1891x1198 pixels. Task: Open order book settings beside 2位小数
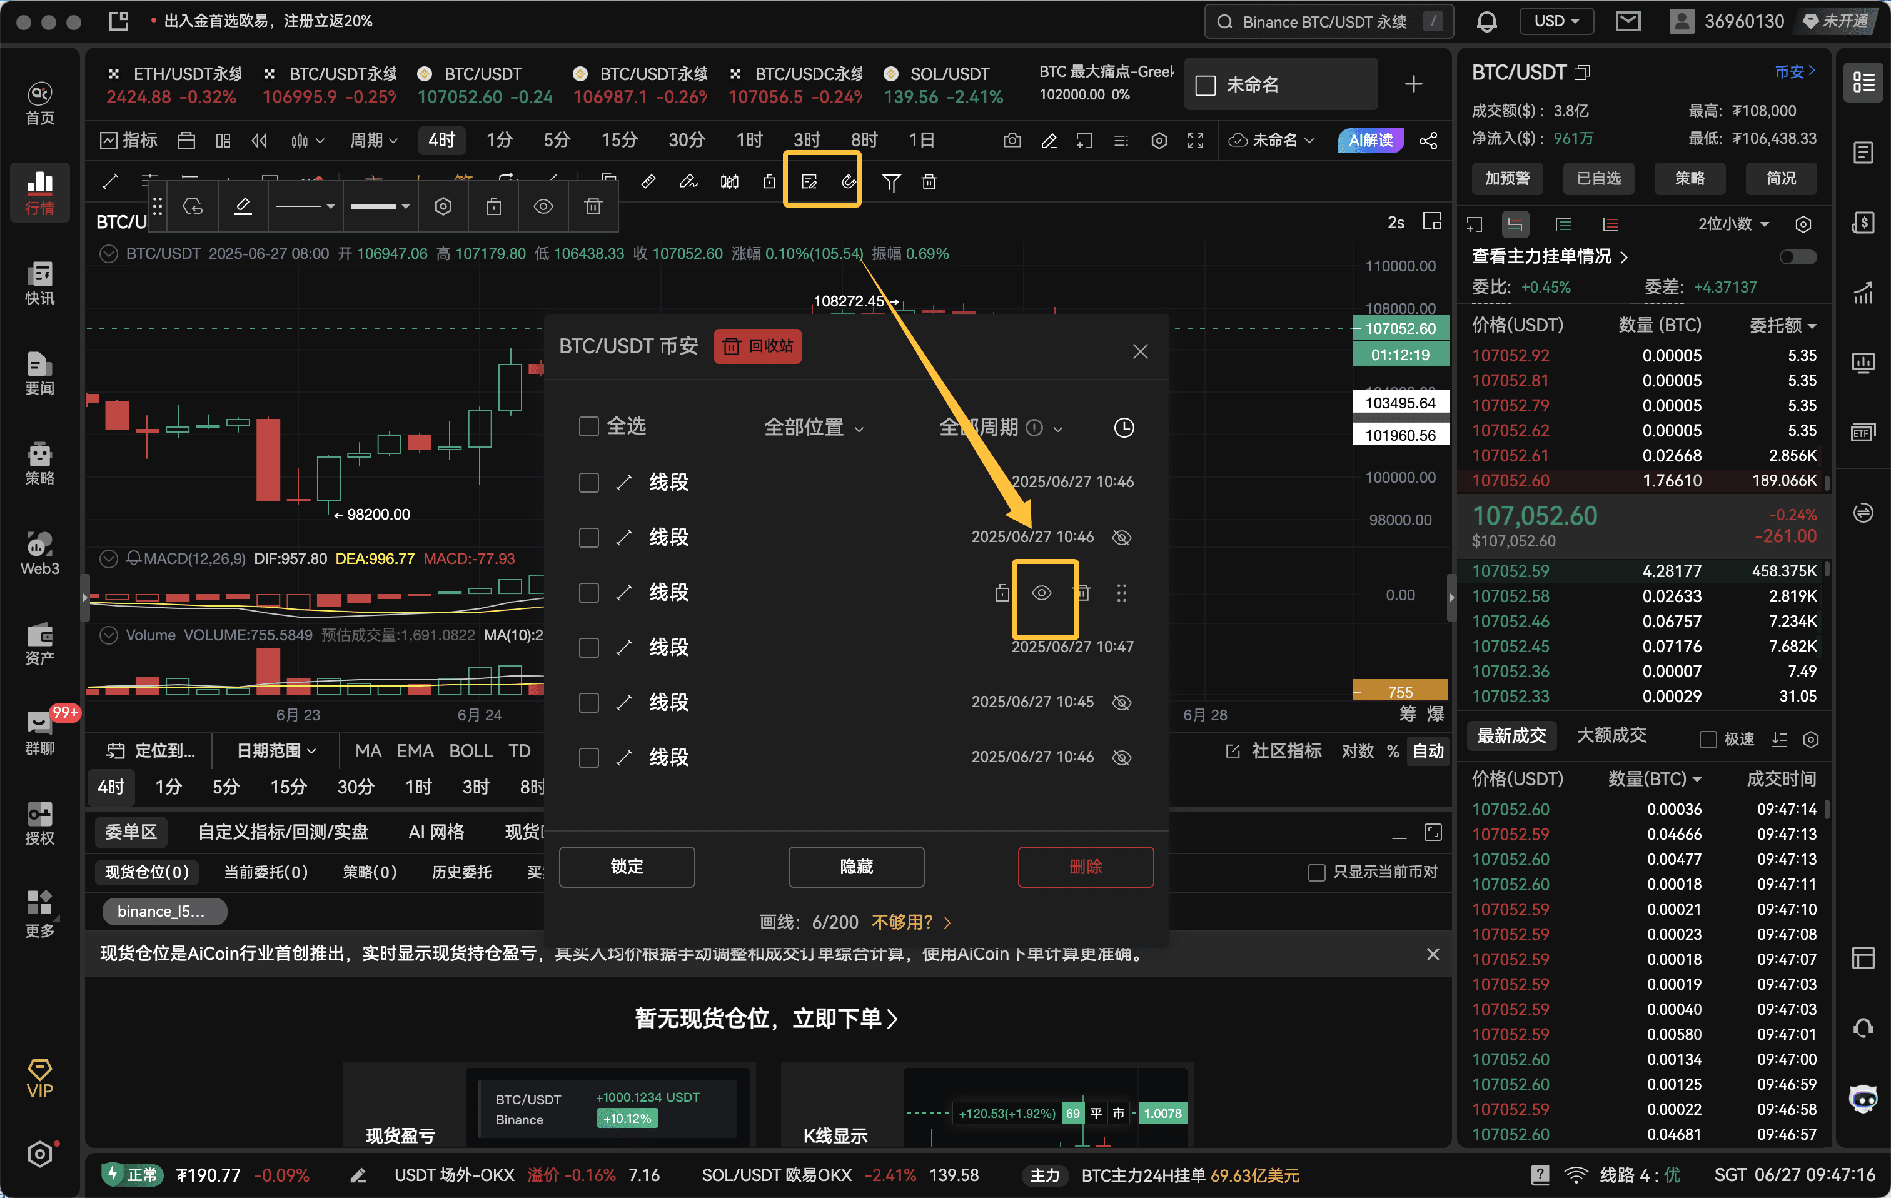point(1803,224)
